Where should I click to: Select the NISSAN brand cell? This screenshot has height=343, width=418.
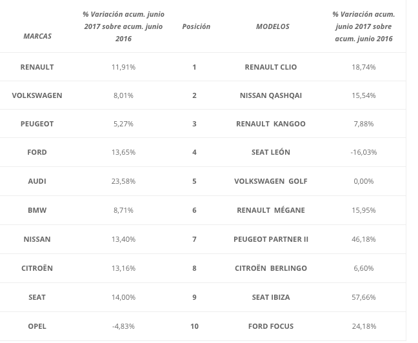37,239
